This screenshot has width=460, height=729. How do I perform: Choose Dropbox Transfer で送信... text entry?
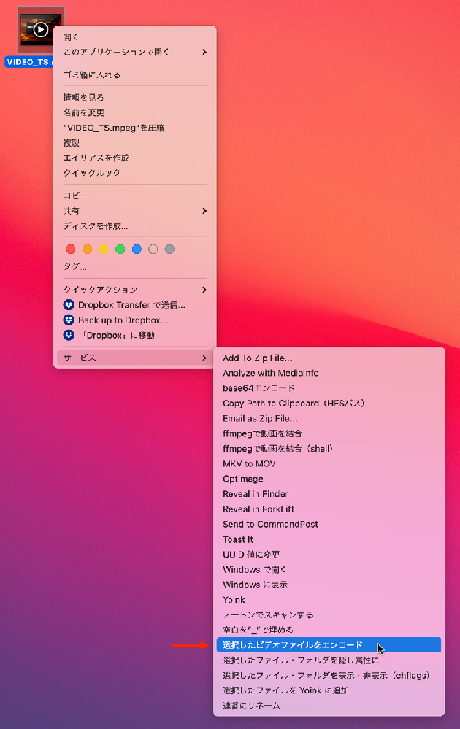click(x=131, y=305)
